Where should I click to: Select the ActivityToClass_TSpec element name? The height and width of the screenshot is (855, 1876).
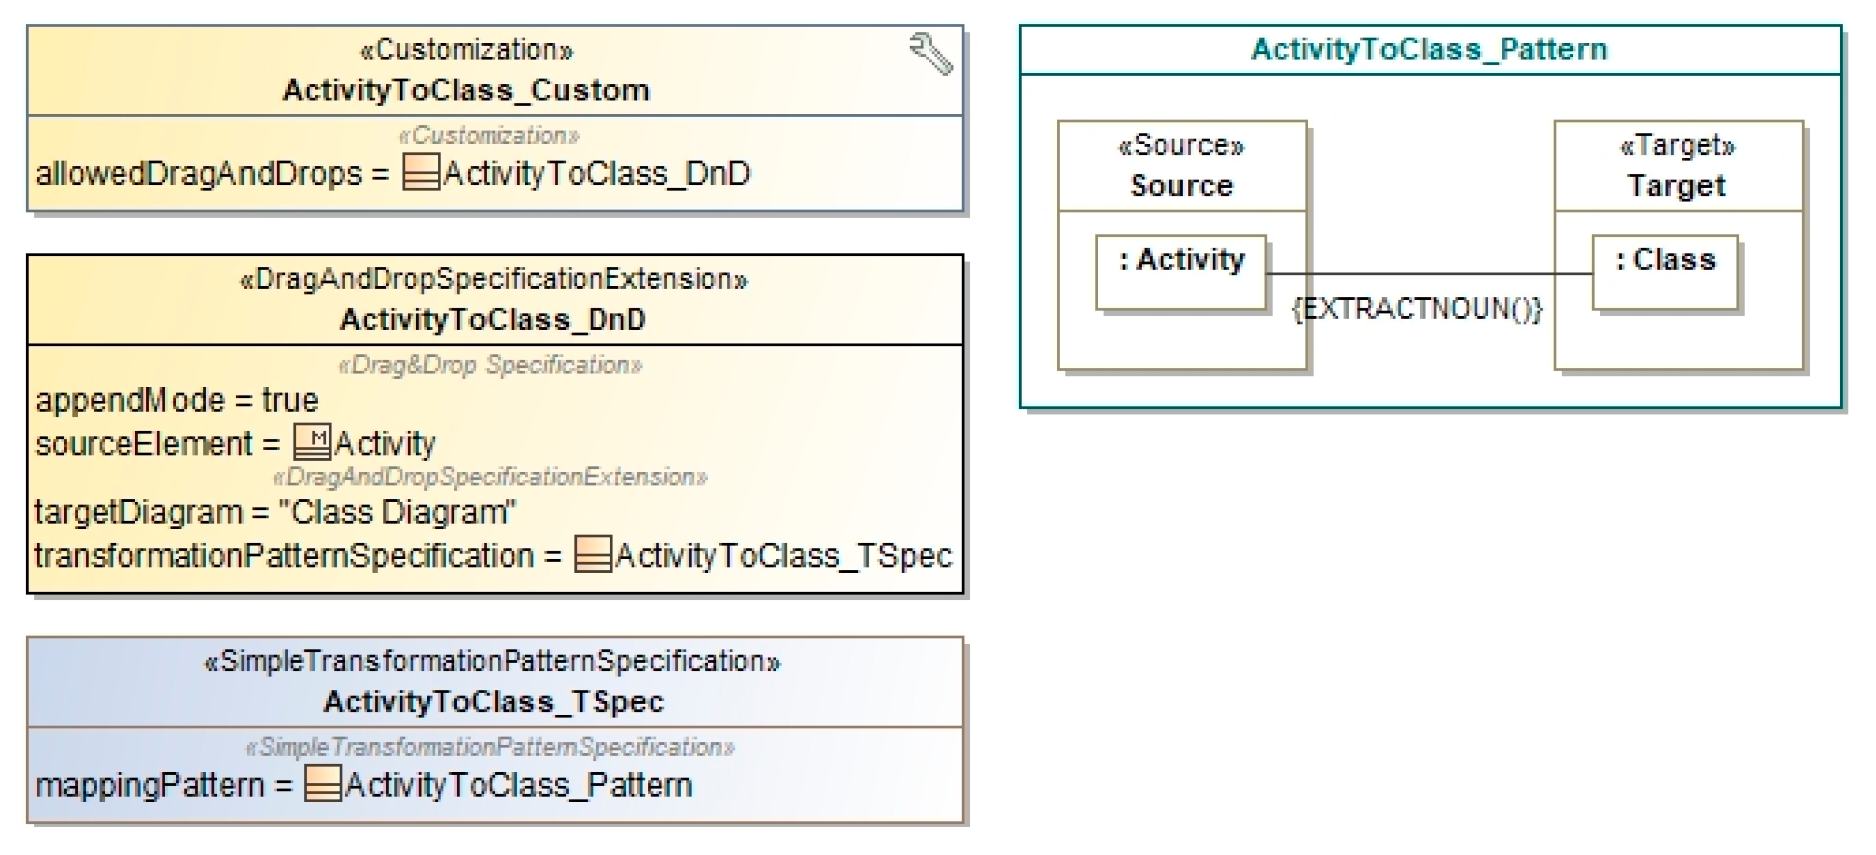pos(494,701)
